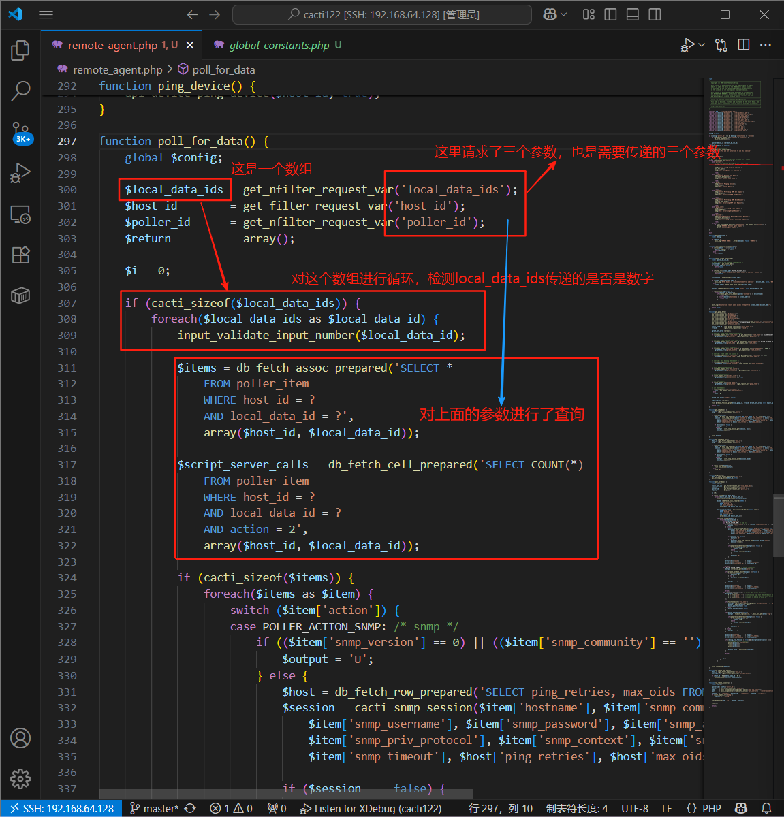
Task: Toggle the secondary side bar
Action: tap(655, 14)
